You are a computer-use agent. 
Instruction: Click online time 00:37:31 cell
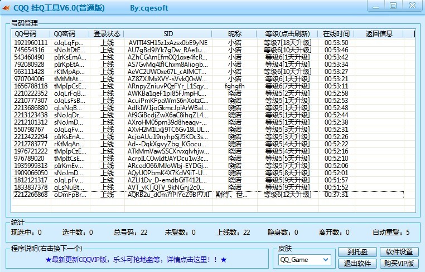336,195
